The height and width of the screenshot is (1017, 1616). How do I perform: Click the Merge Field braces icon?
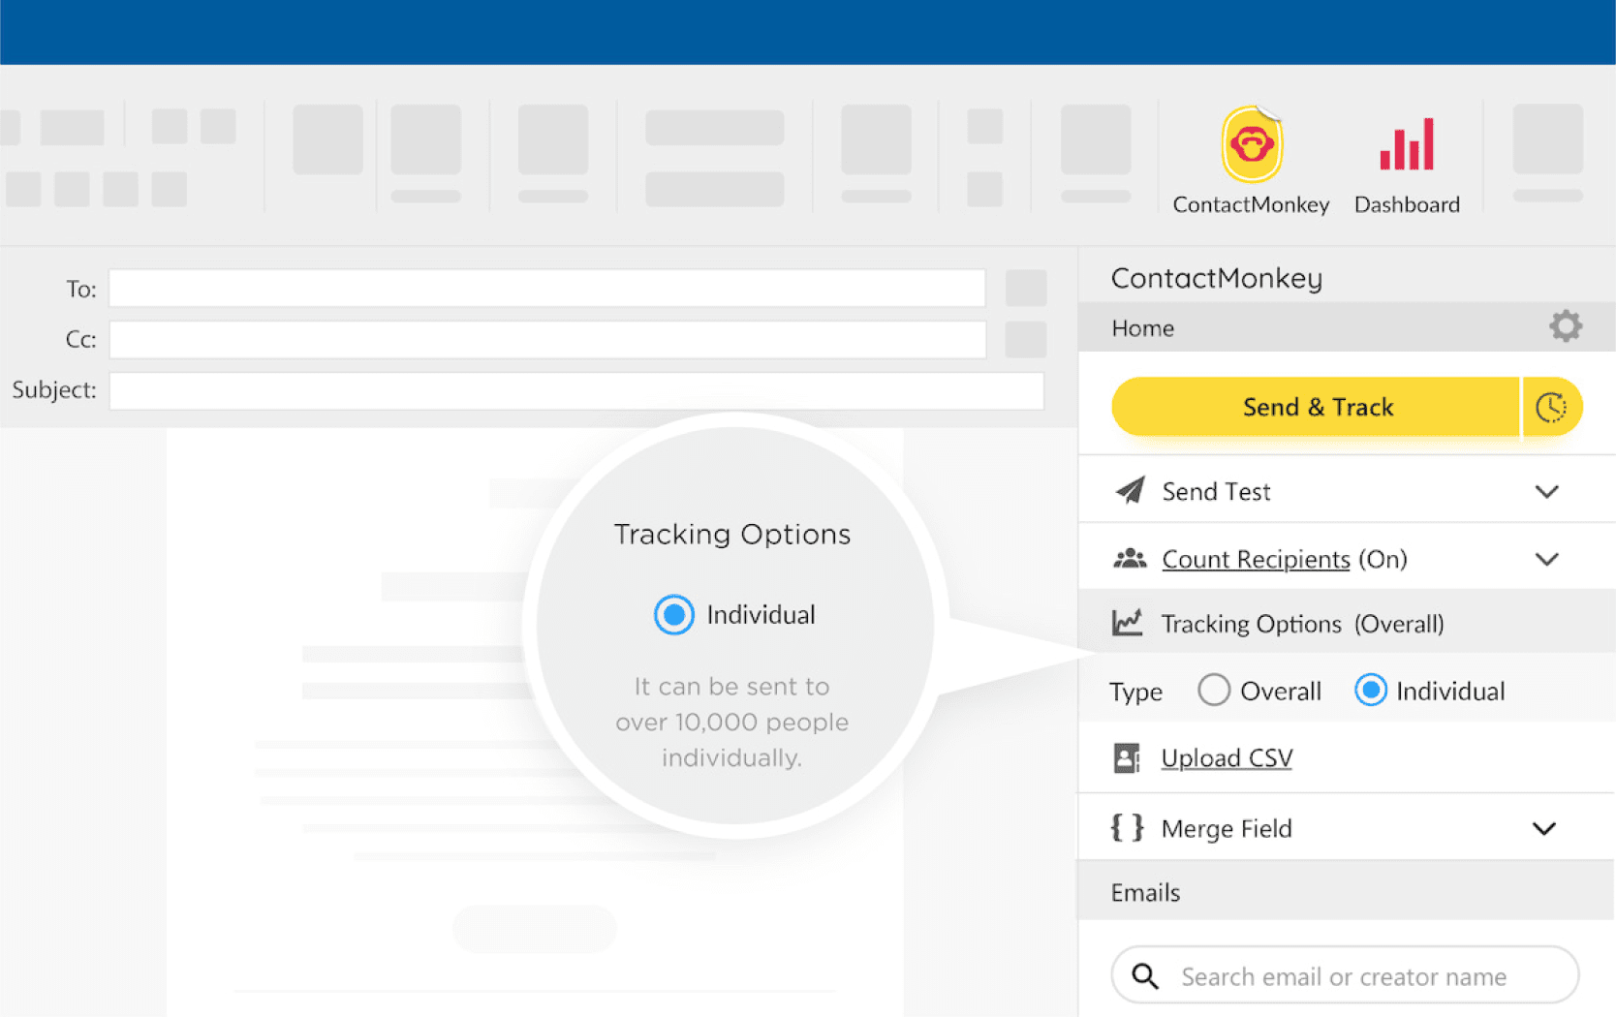(x=1127, y=828)
